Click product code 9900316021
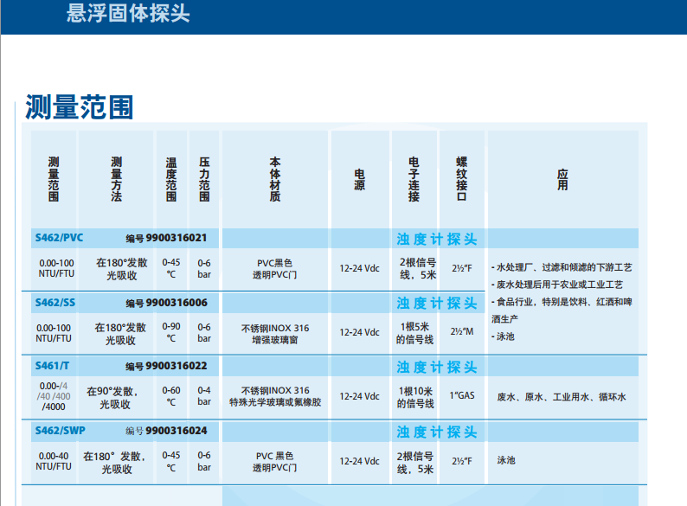 coord(177,238)
